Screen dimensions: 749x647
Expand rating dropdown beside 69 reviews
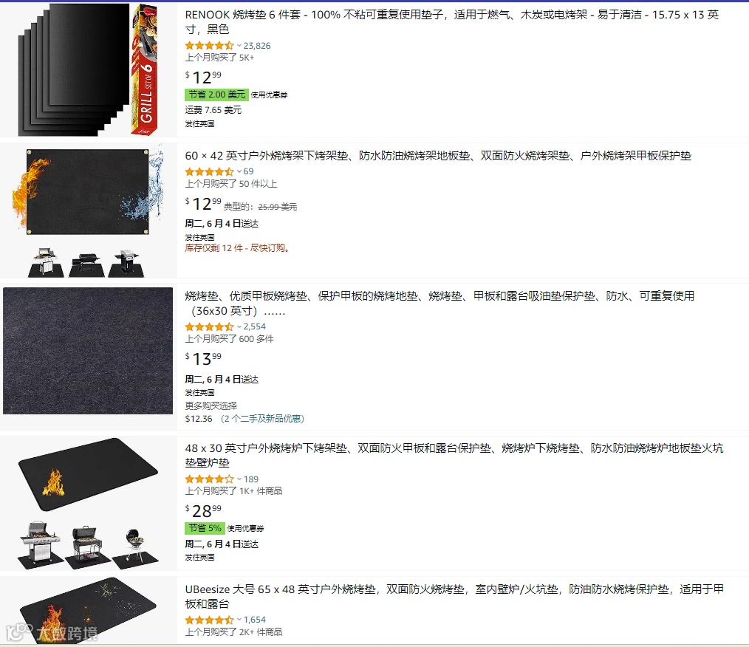click(x=239, y=171)
